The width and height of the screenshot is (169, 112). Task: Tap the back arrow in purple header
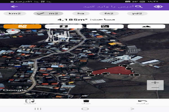tap(13, 6)
